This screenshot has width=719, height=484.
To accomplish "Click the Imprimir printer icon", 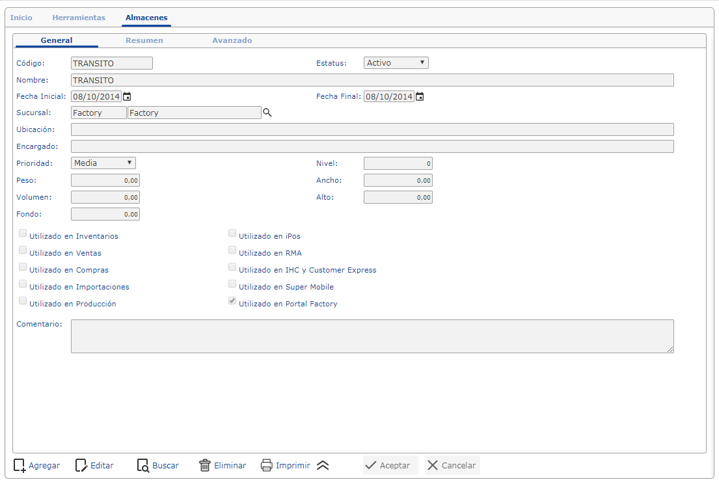I will coord(267,465).
